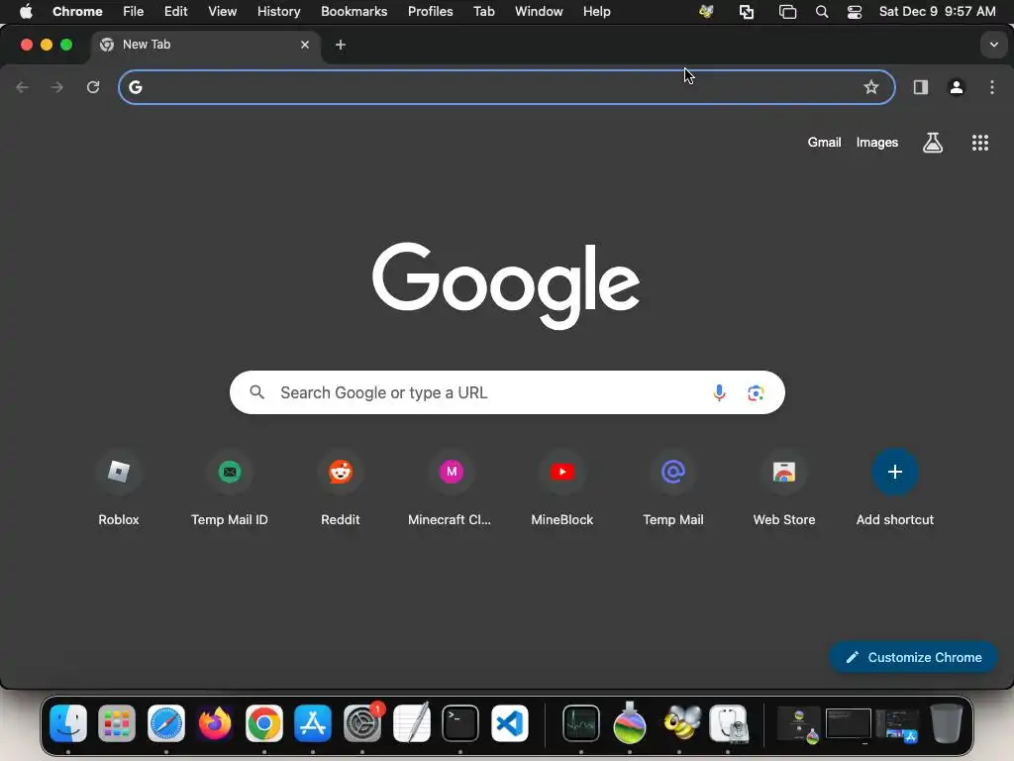Open the App Store from the Dock
Screen dimensions: 1014x761
[313, 722]
